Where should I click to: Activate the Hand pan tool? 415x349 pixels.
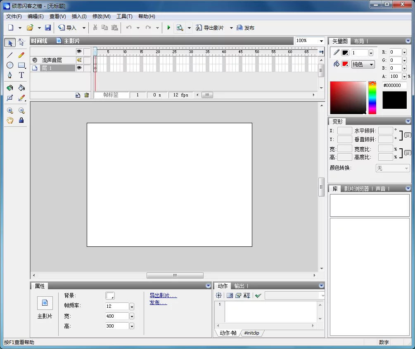pyautogui.click(x=10, y=120)
